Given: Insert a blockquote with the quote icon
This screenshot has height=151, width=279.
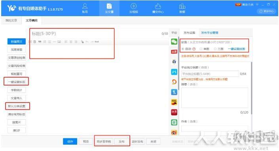Looking at the screenshot, I should [x=40, y=42].
